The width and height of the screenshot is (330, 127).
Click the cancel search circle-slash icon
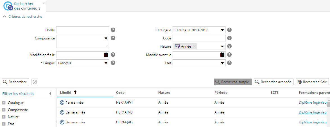(x=35, y=82)
